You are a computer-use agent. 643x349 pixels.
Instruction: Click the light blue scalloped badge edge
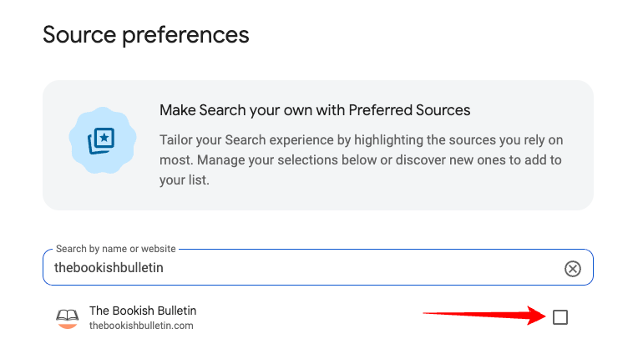coord(73,141)
